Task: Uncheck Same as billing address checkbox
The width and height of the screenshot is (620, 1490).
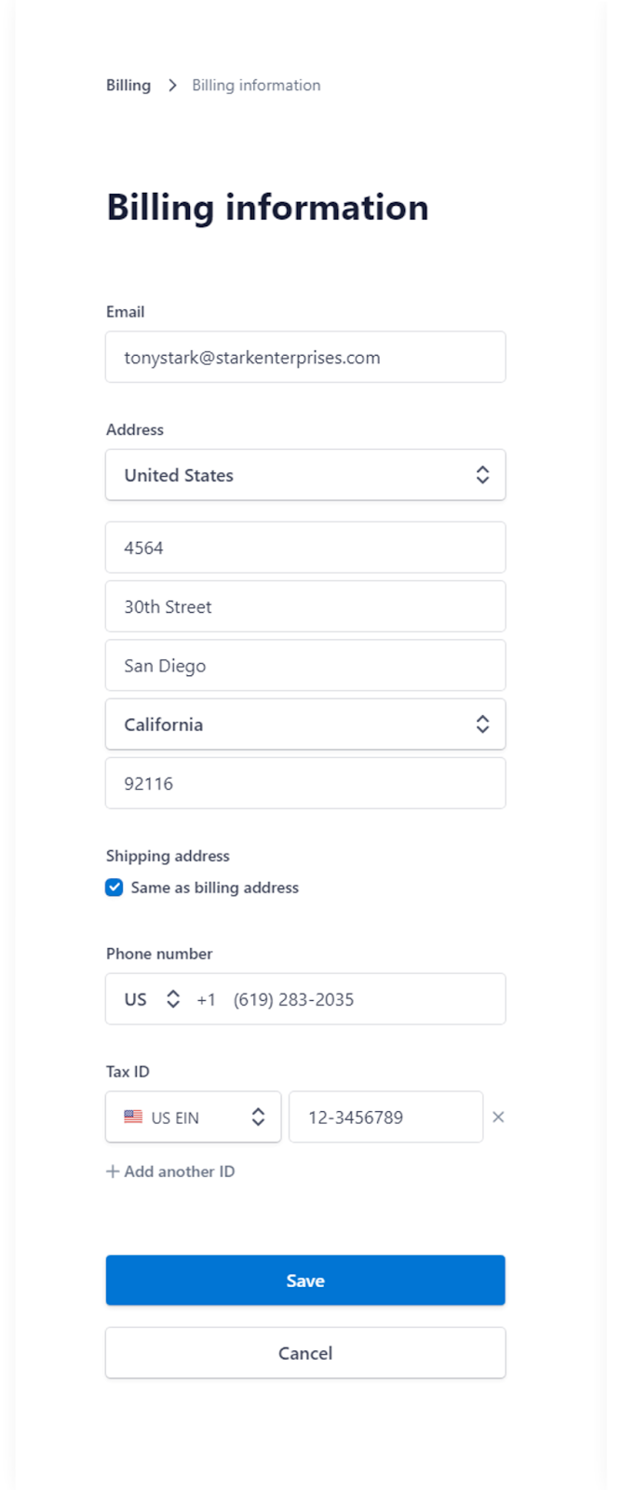Action: pyautogui.click(x=115, y=887)
